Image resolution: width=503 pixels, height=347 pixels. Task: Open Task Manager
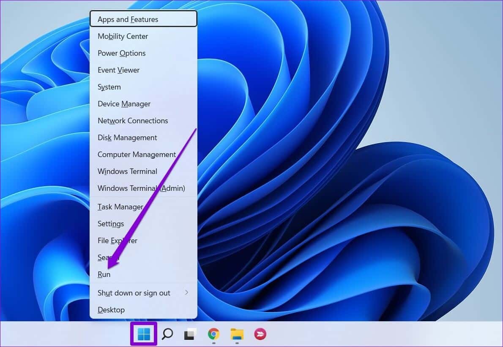(120, 207)
